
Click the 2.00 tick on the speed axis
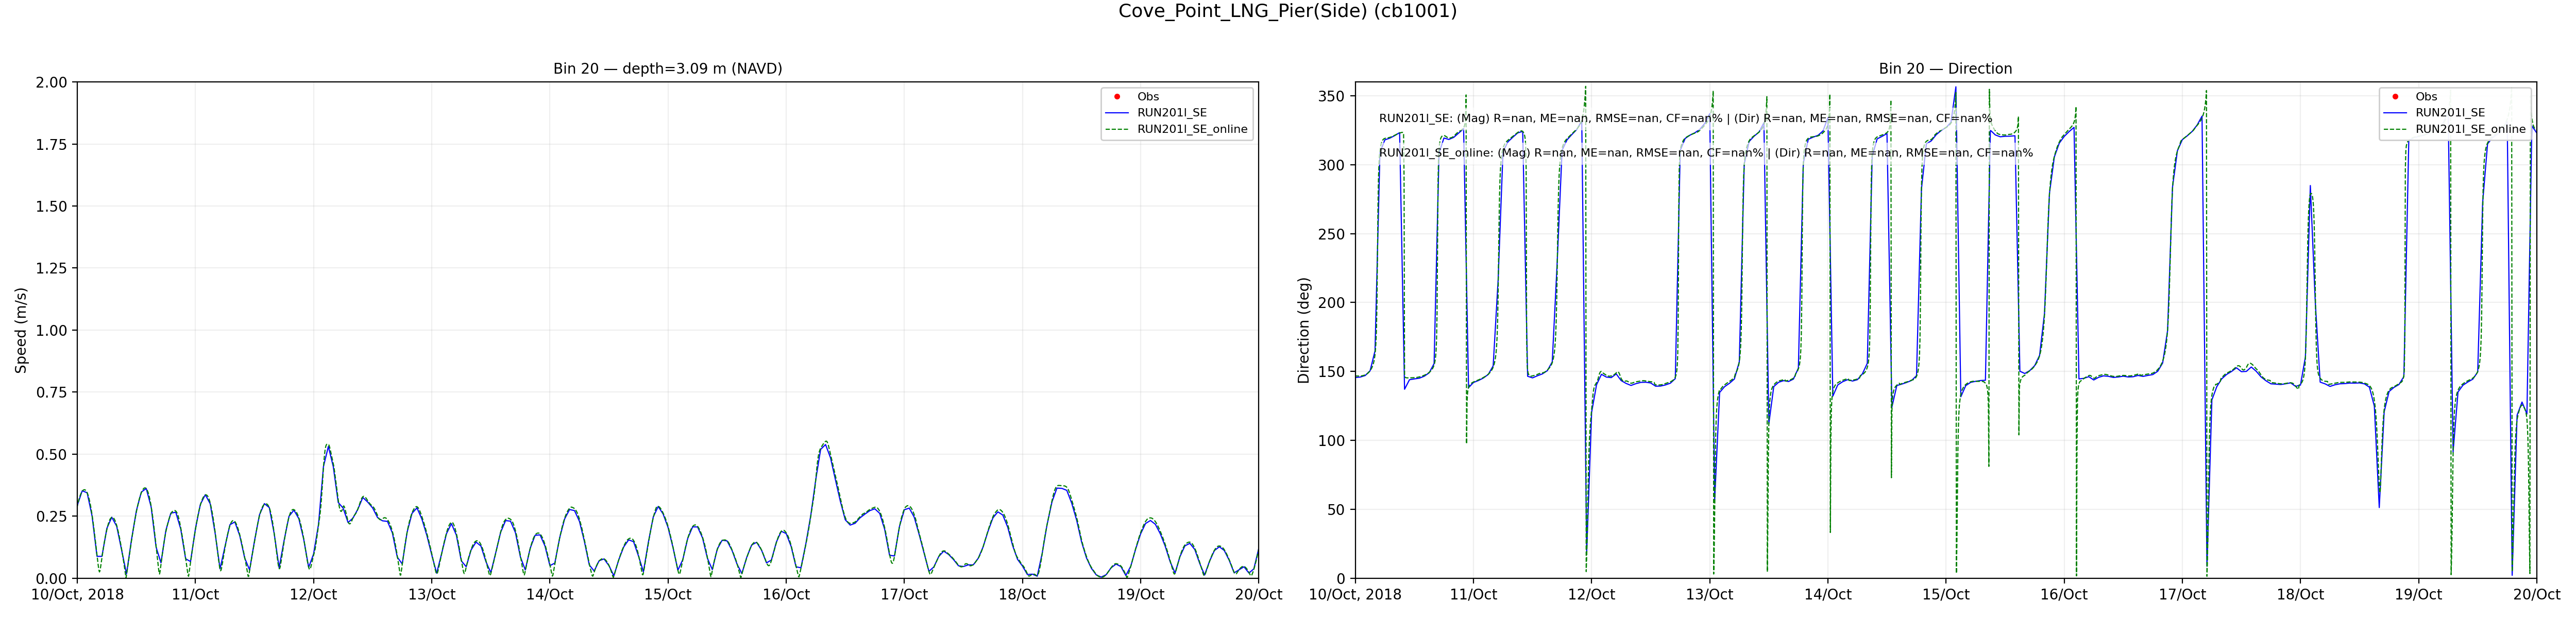pyautogui.click(x=51, y=82)
